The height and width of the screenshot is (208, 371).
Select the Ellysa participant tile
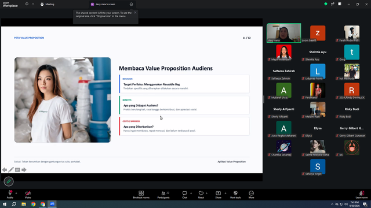pyautogui.click(x=318, y=129)
